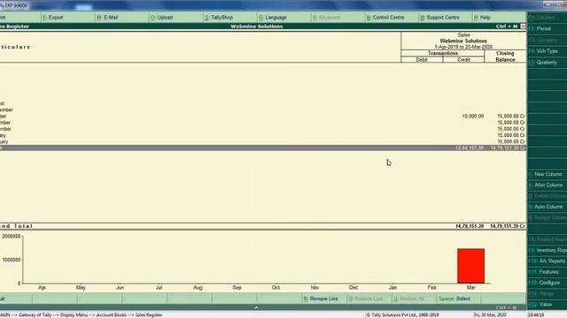Click the Credit column header

463,59
